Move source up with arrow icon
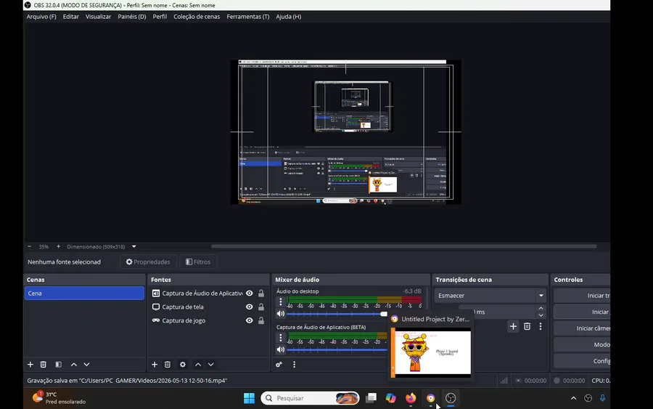Viewport: 653px width, 409px height. [x=198, y=365]
